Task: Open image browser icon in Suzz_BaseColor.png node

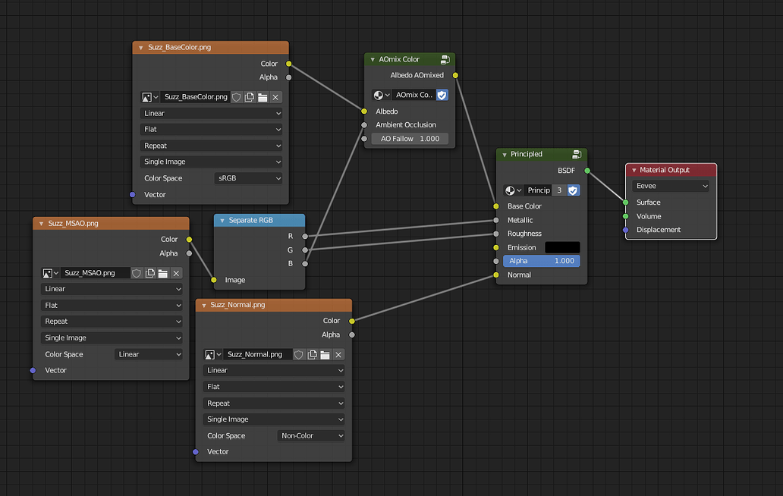Action: [149, 97]
